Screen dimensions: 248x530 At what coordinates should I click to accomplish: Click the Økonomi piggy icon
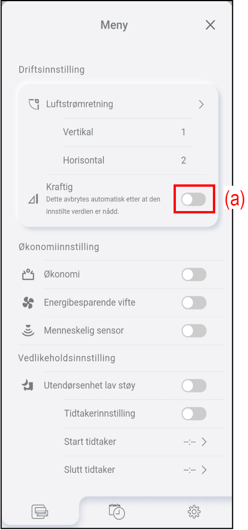[x=28, y=275]
